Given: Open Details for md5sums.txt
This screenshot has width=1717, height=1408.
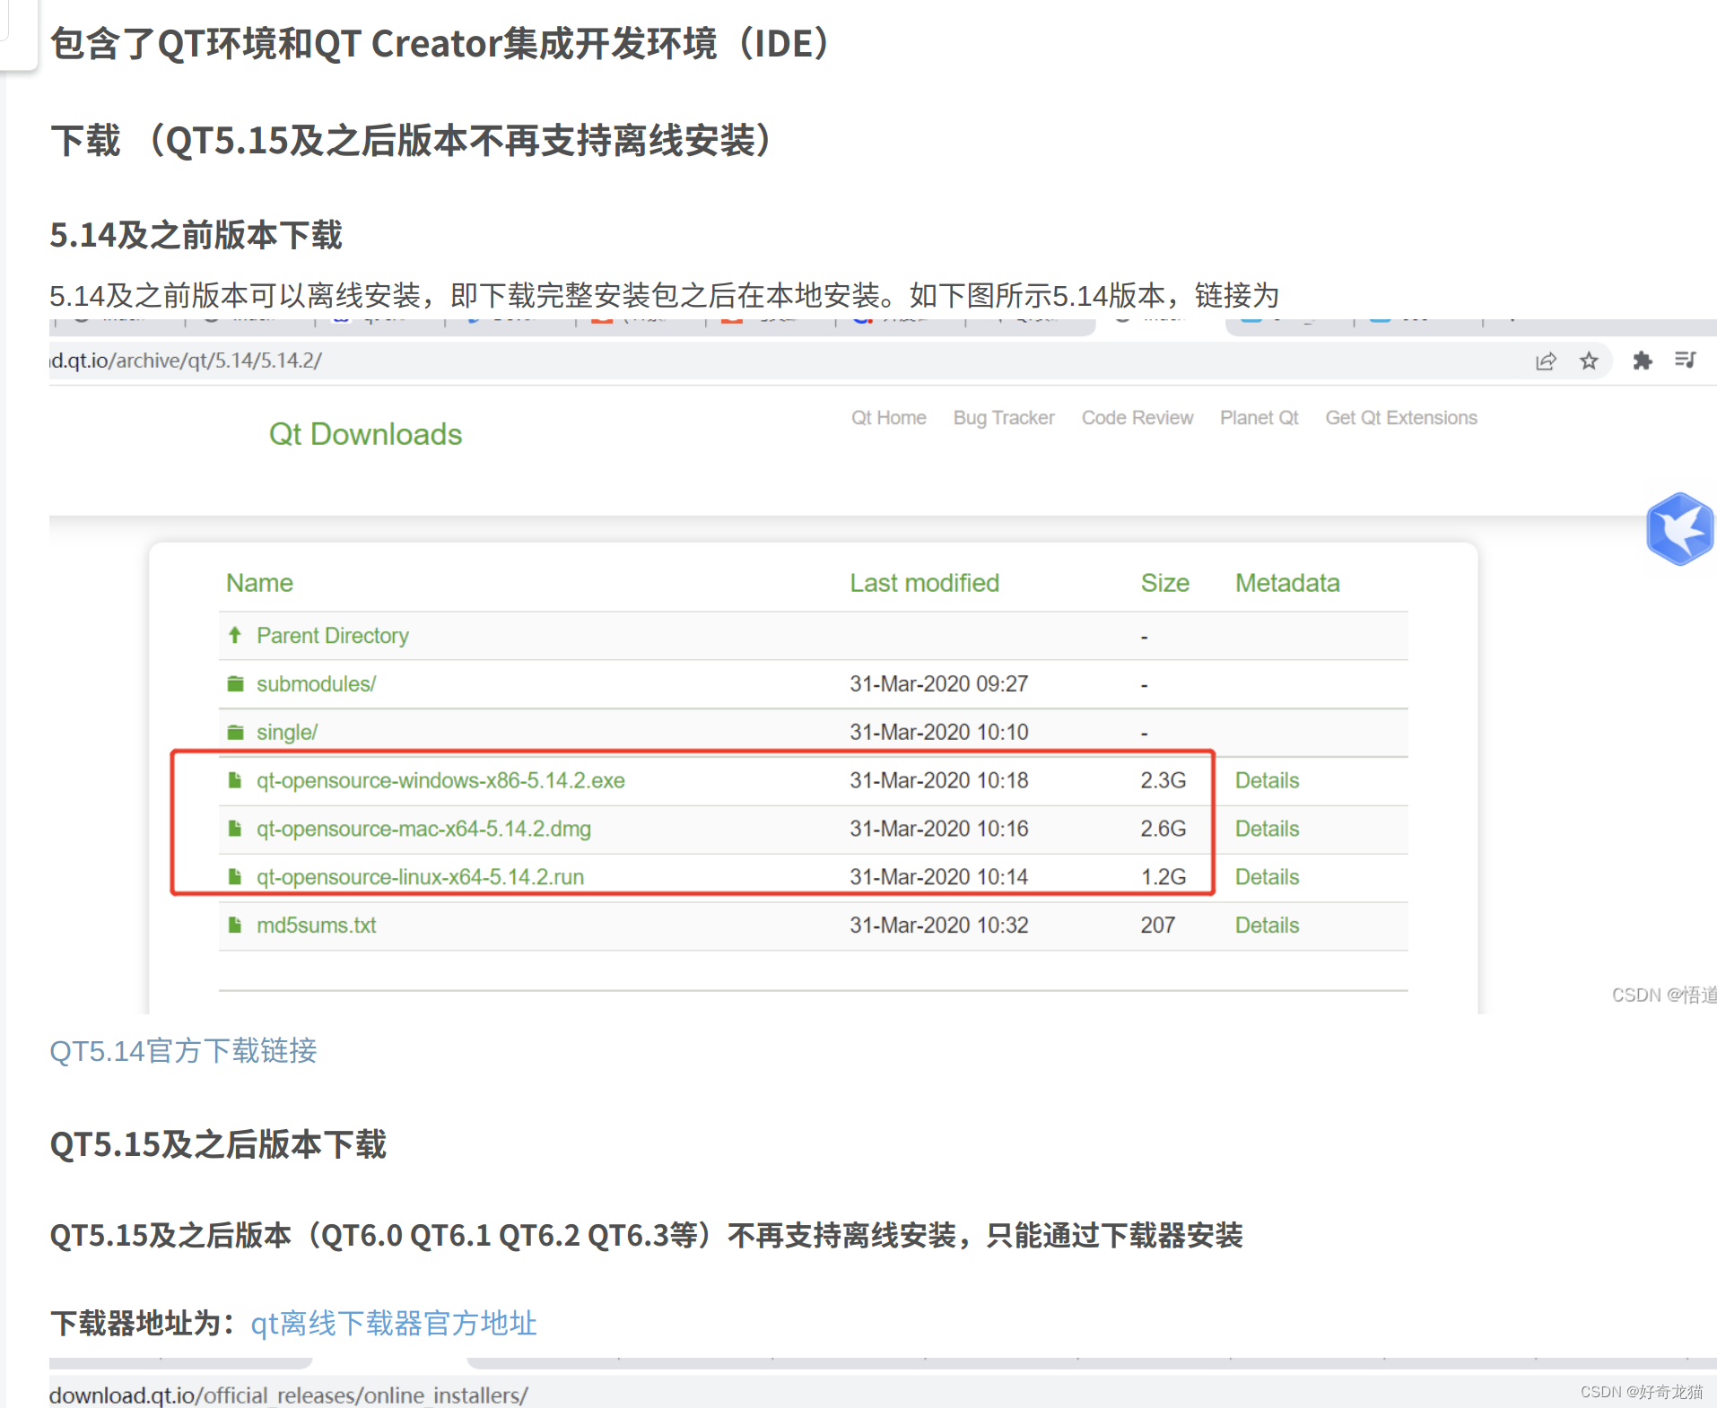Looking at the screenshot, I should pyautogui.click(x=1267, y=926).
